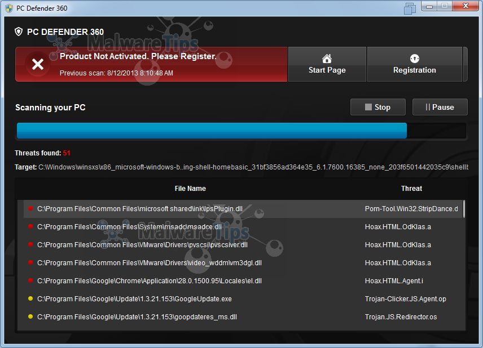Select the vm3dgl.dll file row
Screen dimensions: 483x348
click(x=243, y=263)
